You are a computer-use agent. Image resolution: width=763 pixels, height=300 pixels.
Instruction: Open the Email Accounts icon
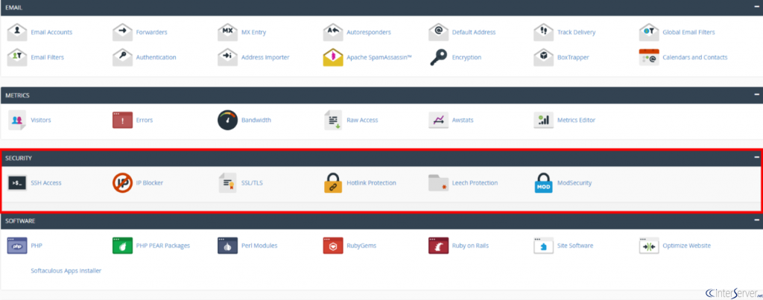tap(17, 32)
